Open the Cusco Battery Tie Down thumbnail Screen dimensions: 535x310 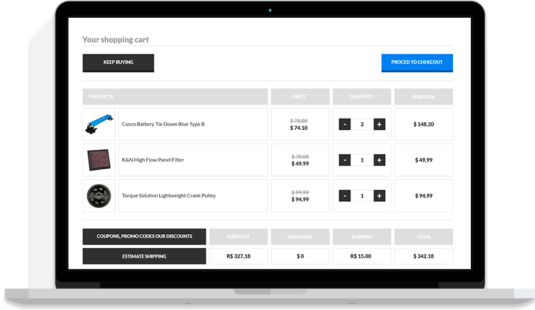tap(99, 124)
